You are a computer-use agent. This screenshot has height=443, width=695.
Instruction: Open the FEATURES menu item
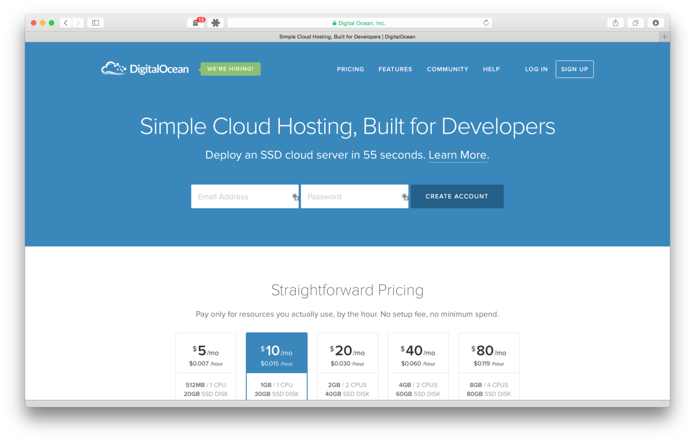395,69
